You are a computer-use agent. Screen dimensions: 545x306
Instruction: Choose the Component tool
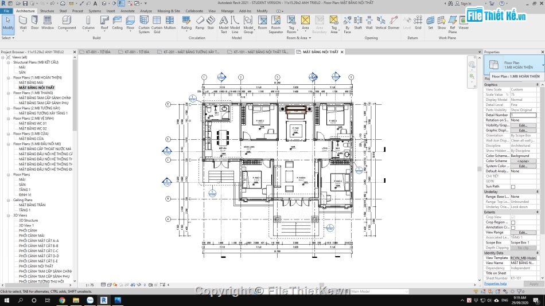pyautogui.click(x=67, y=23)
